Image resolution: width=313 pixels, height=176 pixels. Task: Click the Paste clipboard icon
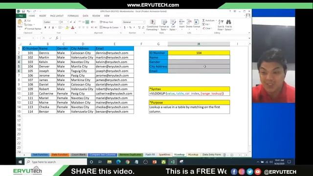20,22
